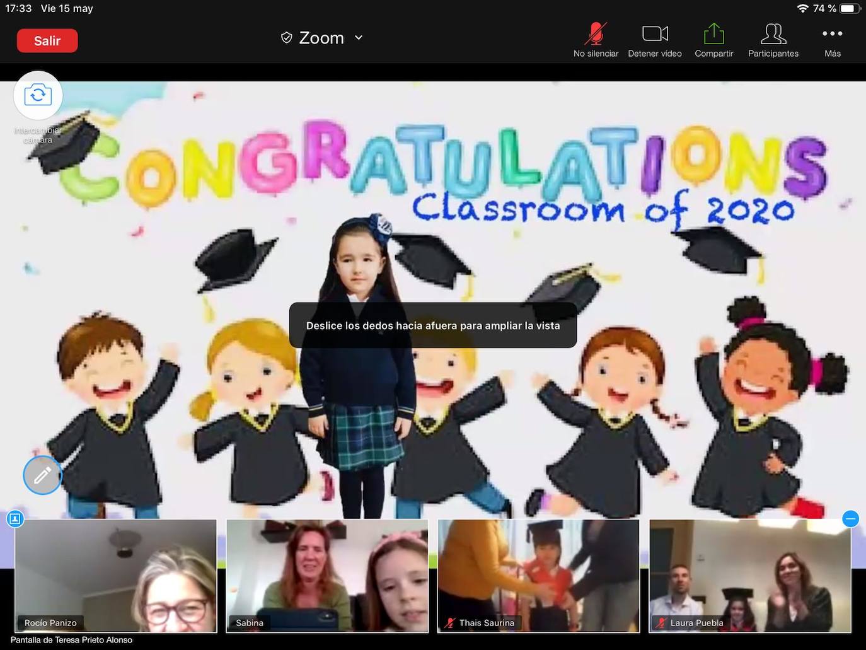This screenshot has height=650, width=866.
Task: Tap the muted mic icon on Thais Saurina
Action: tap(449, 623)
